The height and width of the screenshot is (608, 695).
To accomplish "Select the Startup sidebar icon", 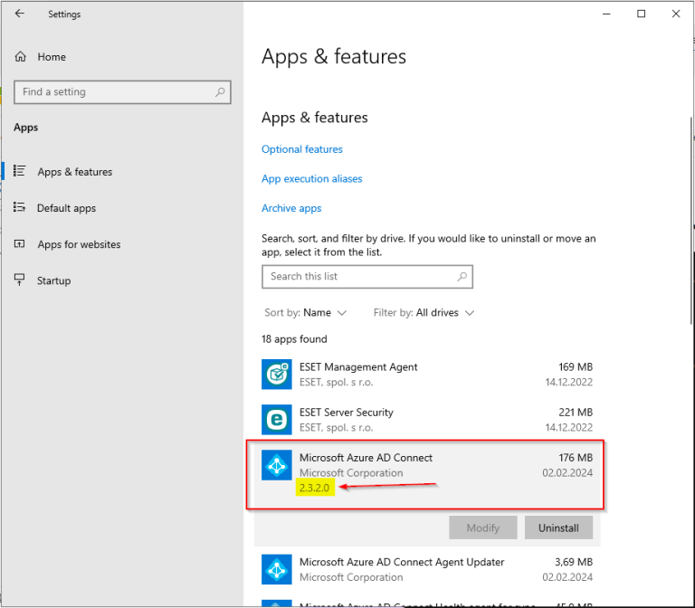I will (20, 280).
